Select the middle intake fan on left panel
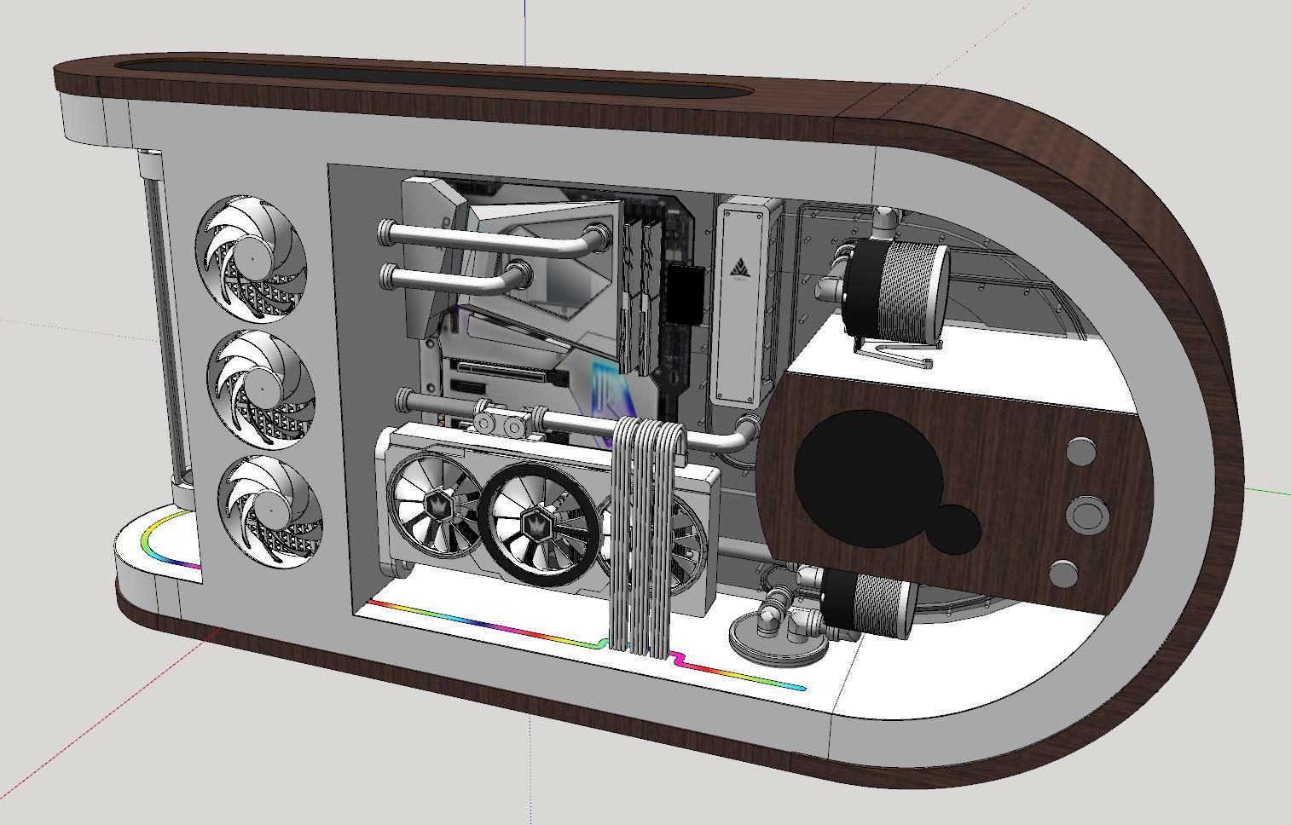 261,388
